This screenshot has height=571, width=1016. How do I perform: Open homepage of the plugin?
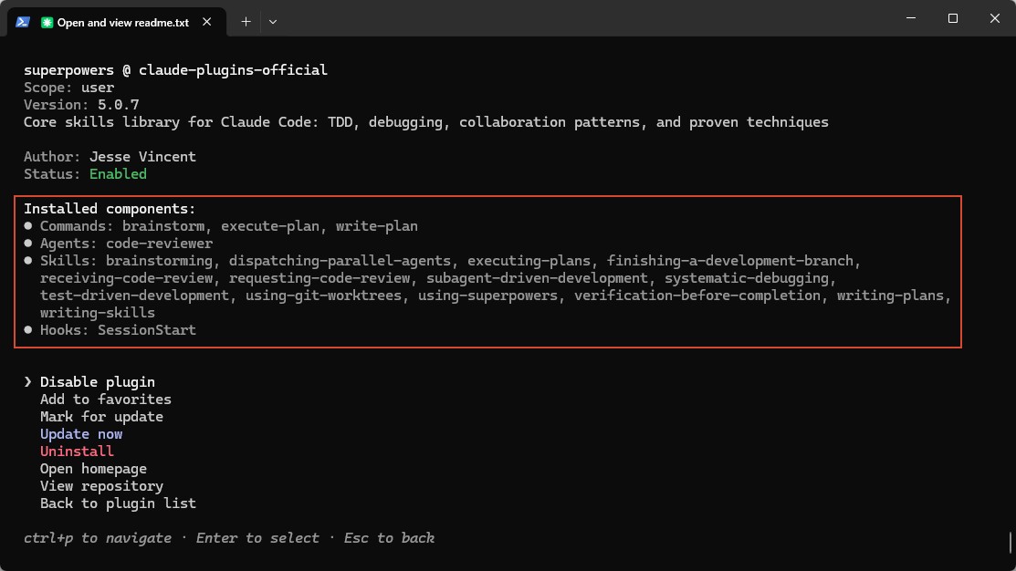point(93,469)
